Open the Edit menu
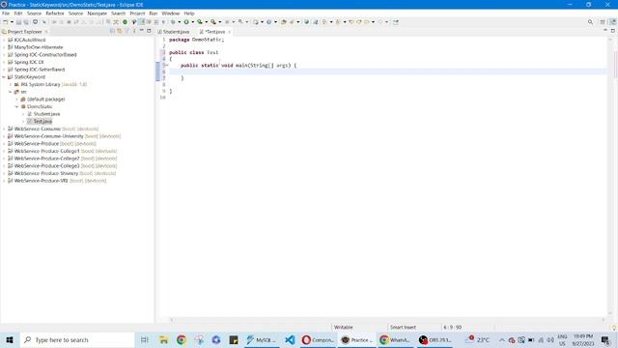Viewport: 618px width, 348px height. pyautogui.click(x=18, y=14)
